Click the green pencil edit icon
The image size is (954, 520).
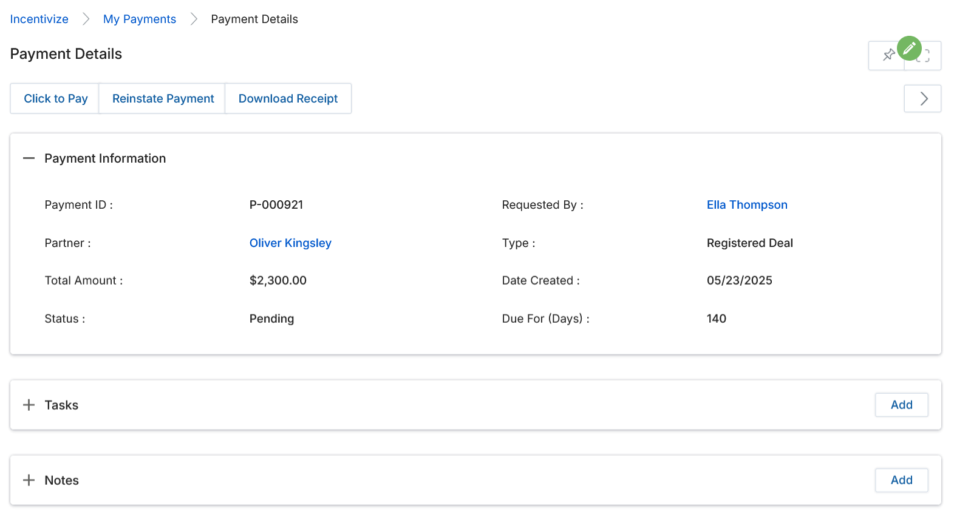[x=909, y=48]
